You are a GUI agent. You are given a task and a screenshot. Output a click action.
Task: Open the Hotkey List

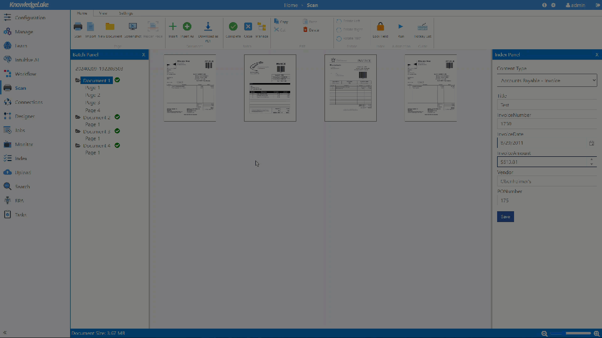pyautogui.click(x=422, y=28)
